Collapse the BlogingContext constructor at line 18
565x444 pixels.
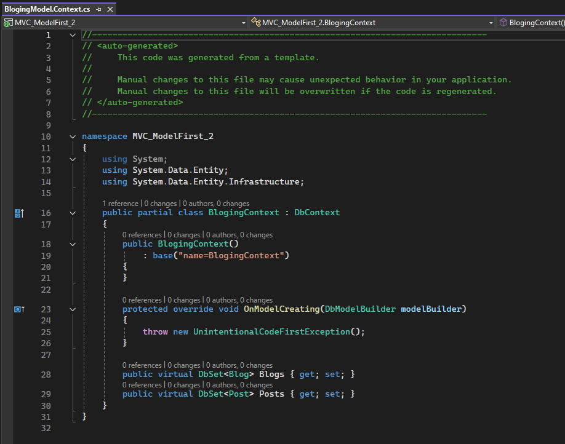(73, 244)
